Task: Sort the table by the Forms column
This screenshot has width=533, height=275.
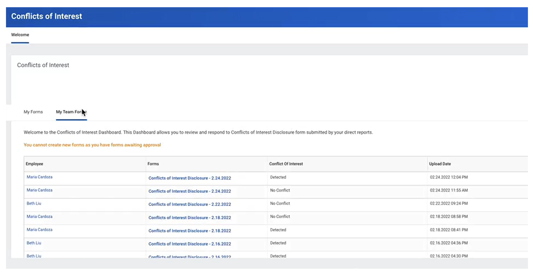Action: (153, 164)
